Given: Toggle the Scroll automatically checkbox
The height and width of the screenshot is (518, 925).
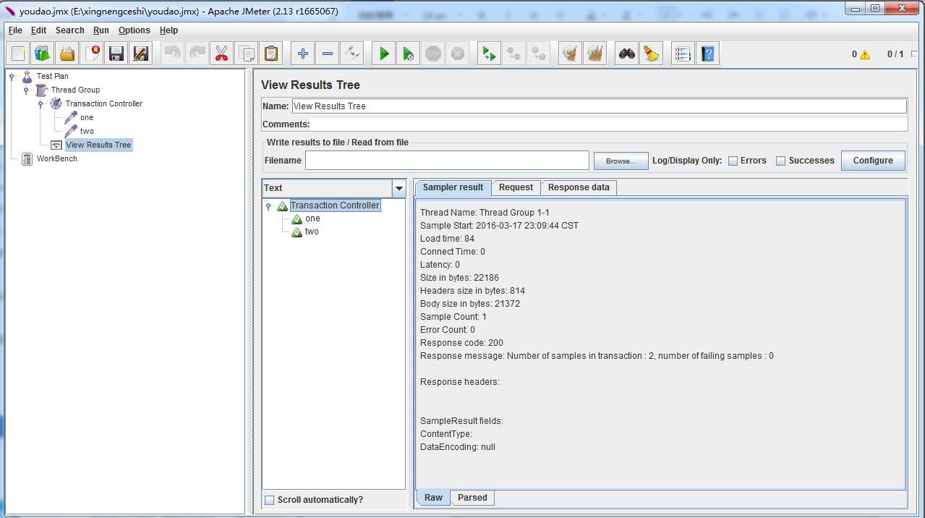Looking at the screenshot, I should 269,500.
